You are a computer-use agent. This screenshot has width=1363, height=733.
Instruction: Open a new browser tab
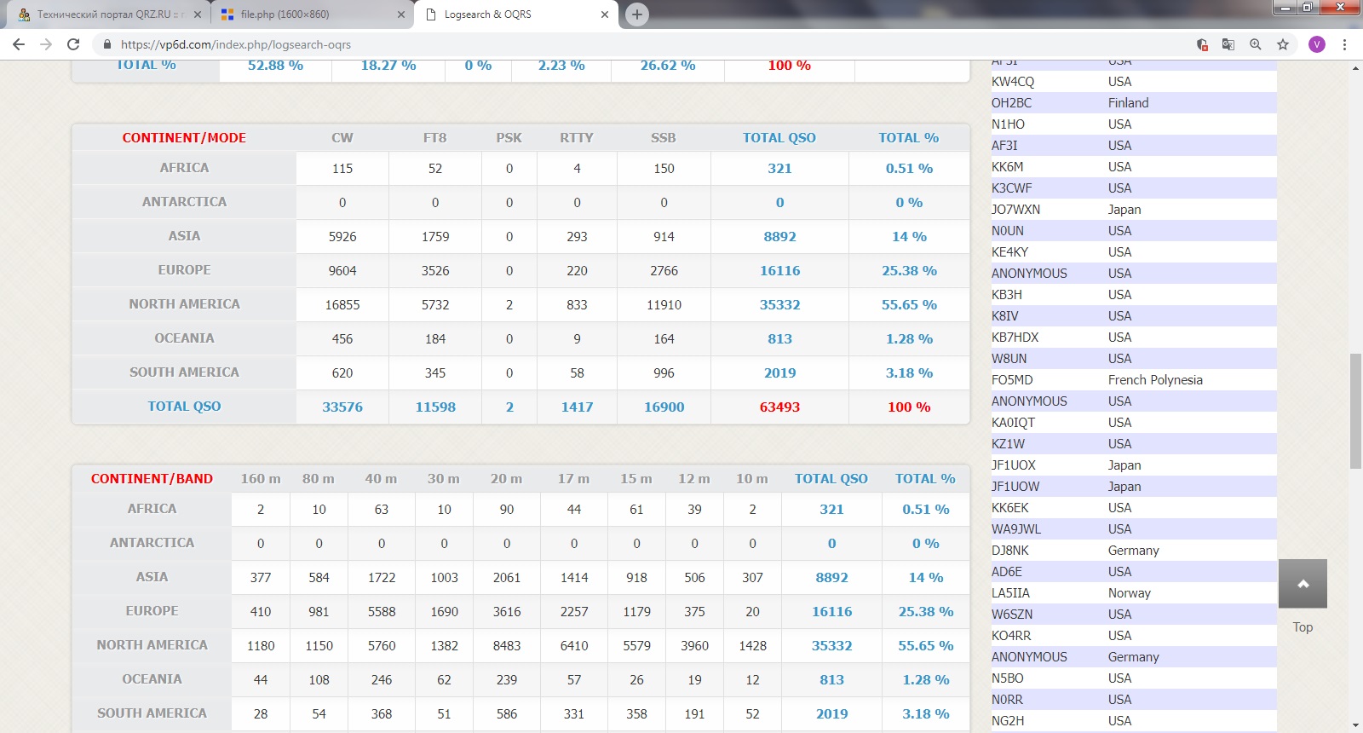636,14
